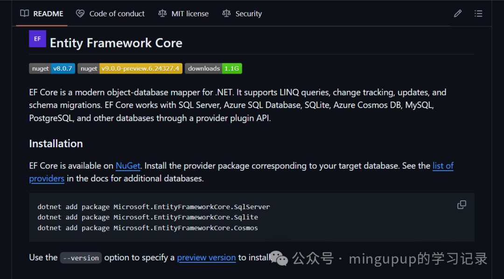Click the copy icon on the code block

click(462, 204)
